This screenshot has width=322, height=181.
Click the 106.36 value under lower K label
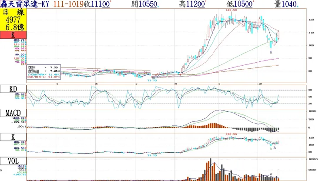click(19, 142)
